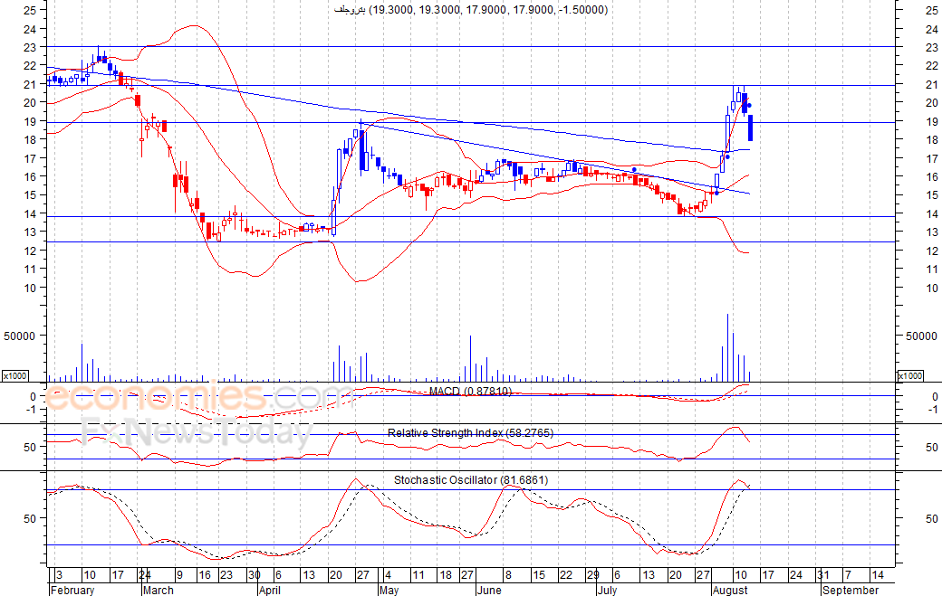Select the MACD indicator label
The height and width of the screenshot is (596, 942).
470,391
